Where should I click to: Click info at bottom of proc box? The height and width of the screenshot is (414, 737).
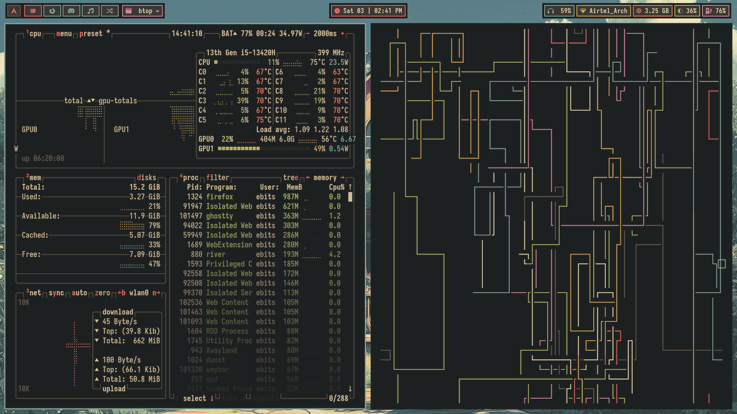[229, 398]
